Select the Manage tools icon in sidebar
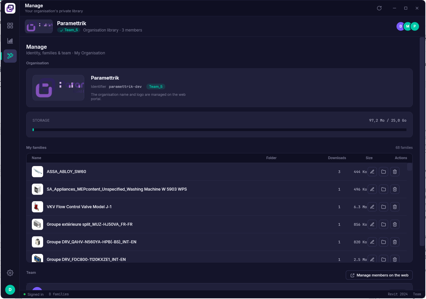Screen dimensions: 426x299 coord(10,56)
